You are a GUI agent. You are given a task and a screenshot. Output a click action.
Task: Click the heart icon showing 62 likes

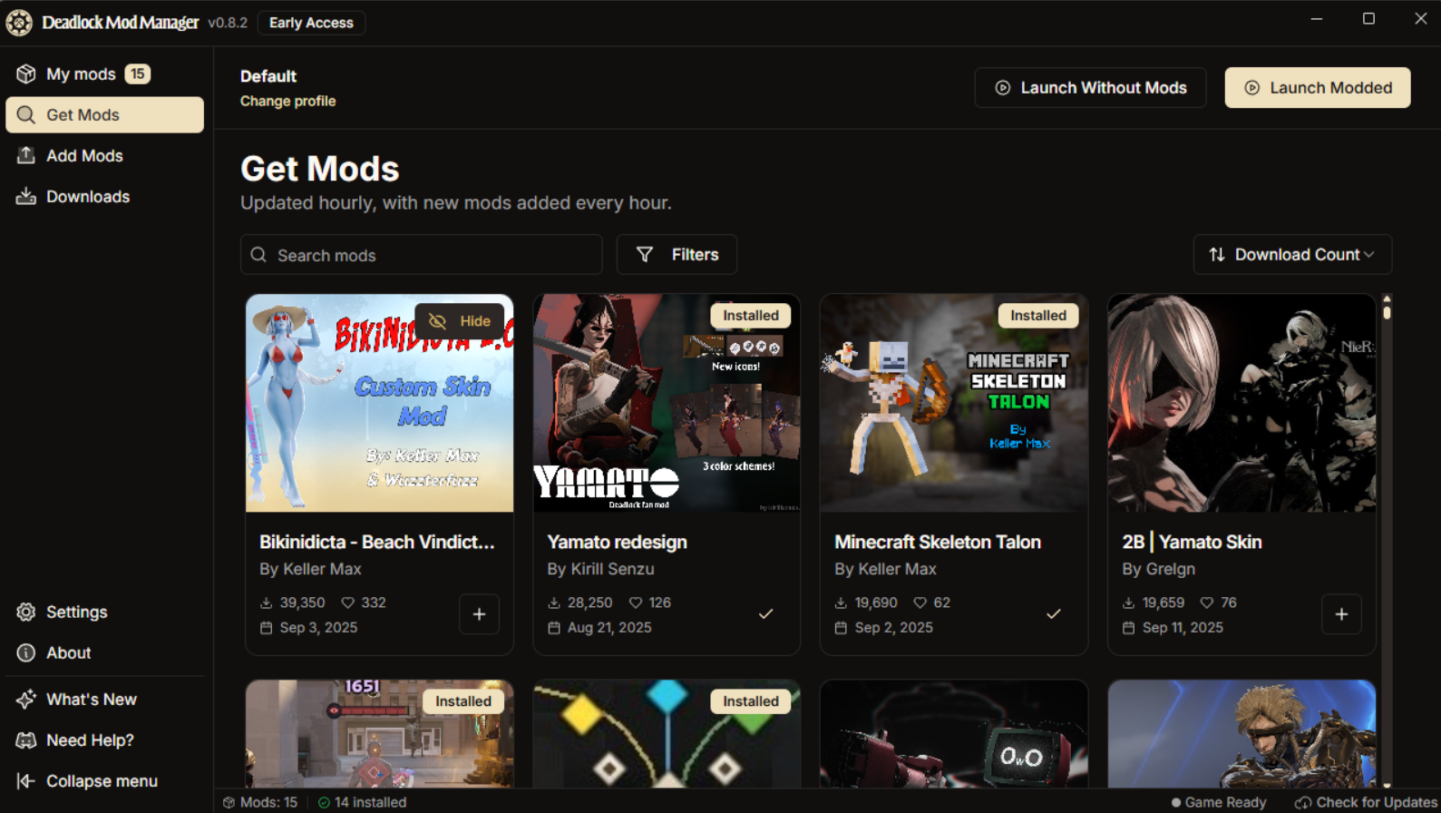pyautogui.click(x=920, y=602)
